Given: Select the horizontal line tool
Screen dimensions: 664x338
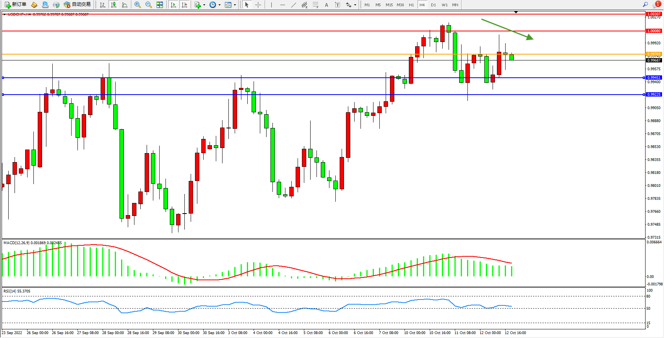Looking at the screenshot, I should [282, 5].
